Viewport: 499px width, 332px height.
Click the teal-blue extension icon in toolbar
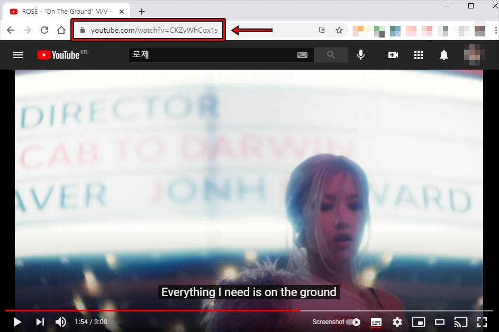[395, 31]
